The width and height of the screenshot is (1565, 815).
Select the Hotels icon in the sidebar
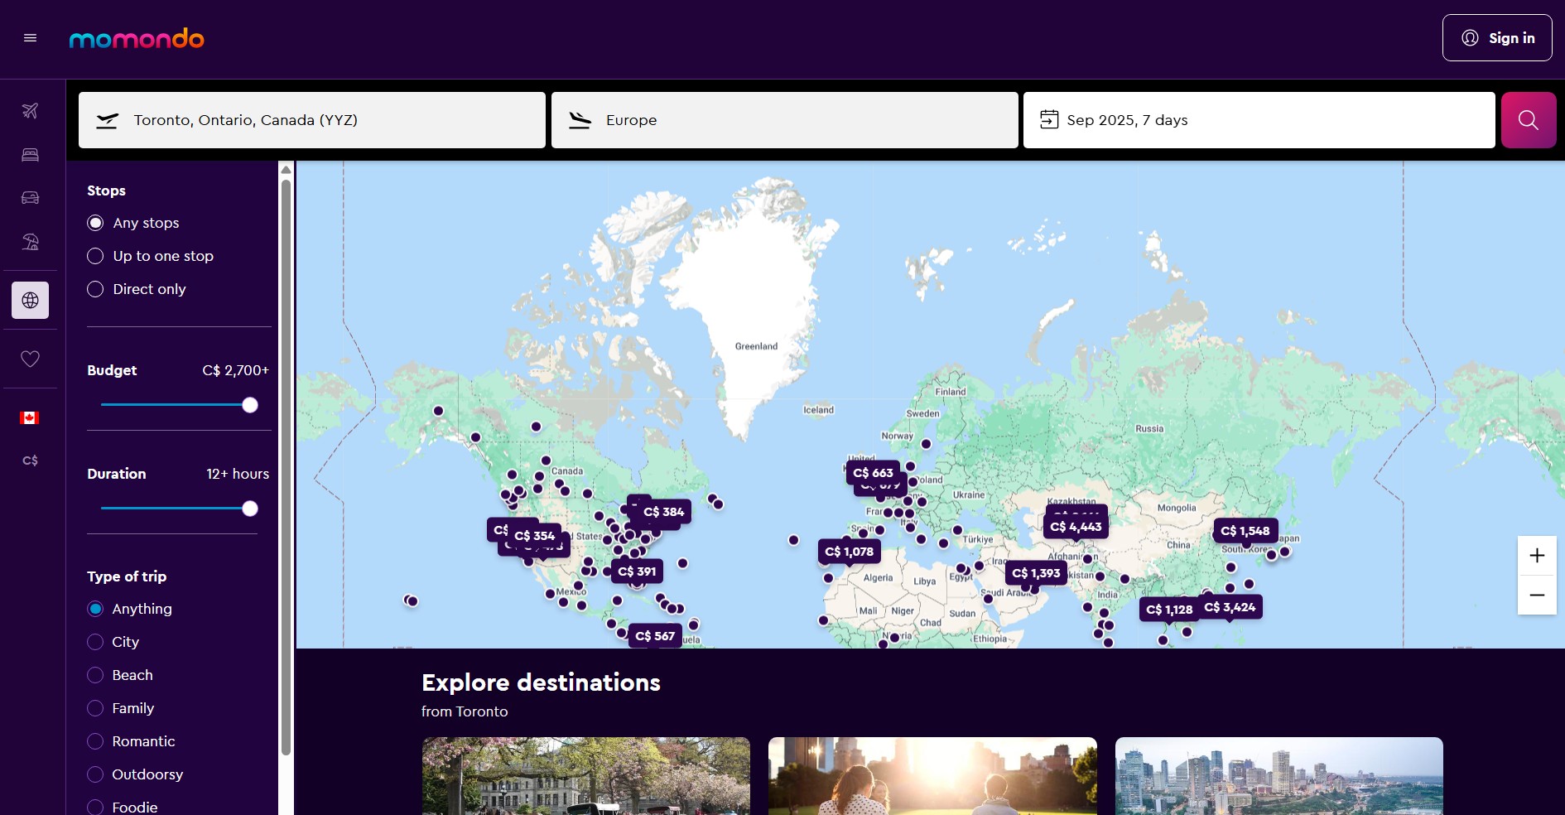pos(30,154)
